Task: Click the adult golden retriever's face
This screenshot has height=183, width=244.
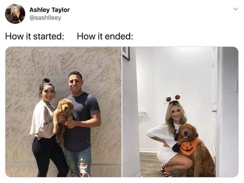Action: click(186, 132)
